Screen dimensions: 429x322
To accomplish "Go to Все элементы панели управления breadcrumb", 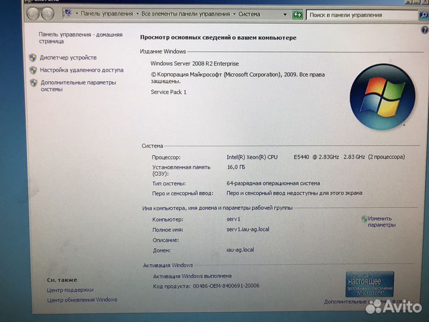I will (185, 14).
